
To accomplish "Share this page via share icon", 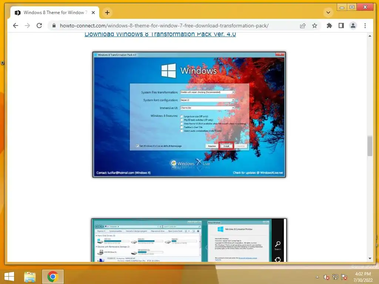I will coord(303,26).
